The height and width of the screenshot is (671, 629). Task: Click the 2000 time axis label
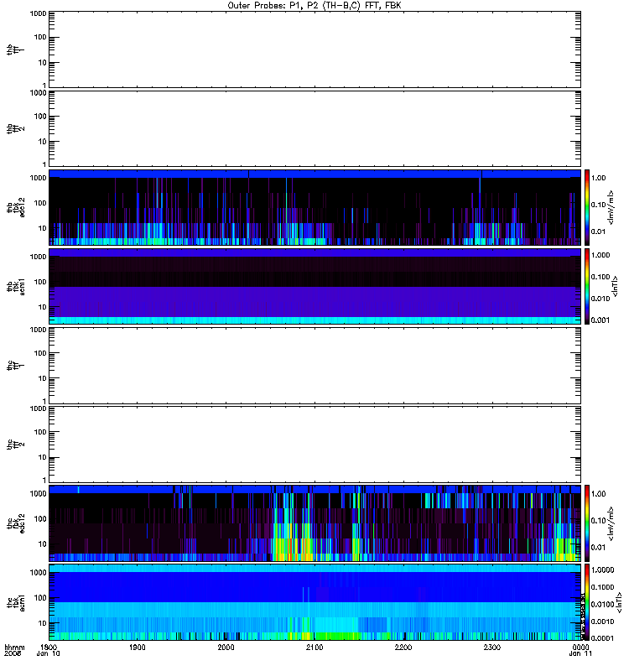click(226, 647)
